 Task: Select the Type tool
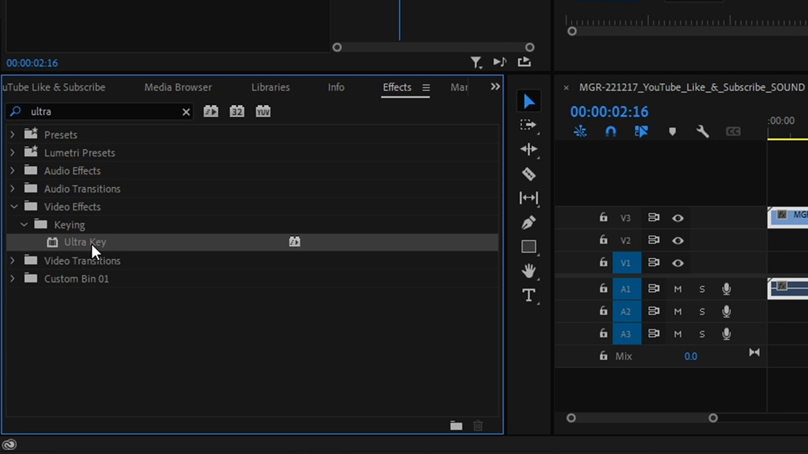(529, 294)
